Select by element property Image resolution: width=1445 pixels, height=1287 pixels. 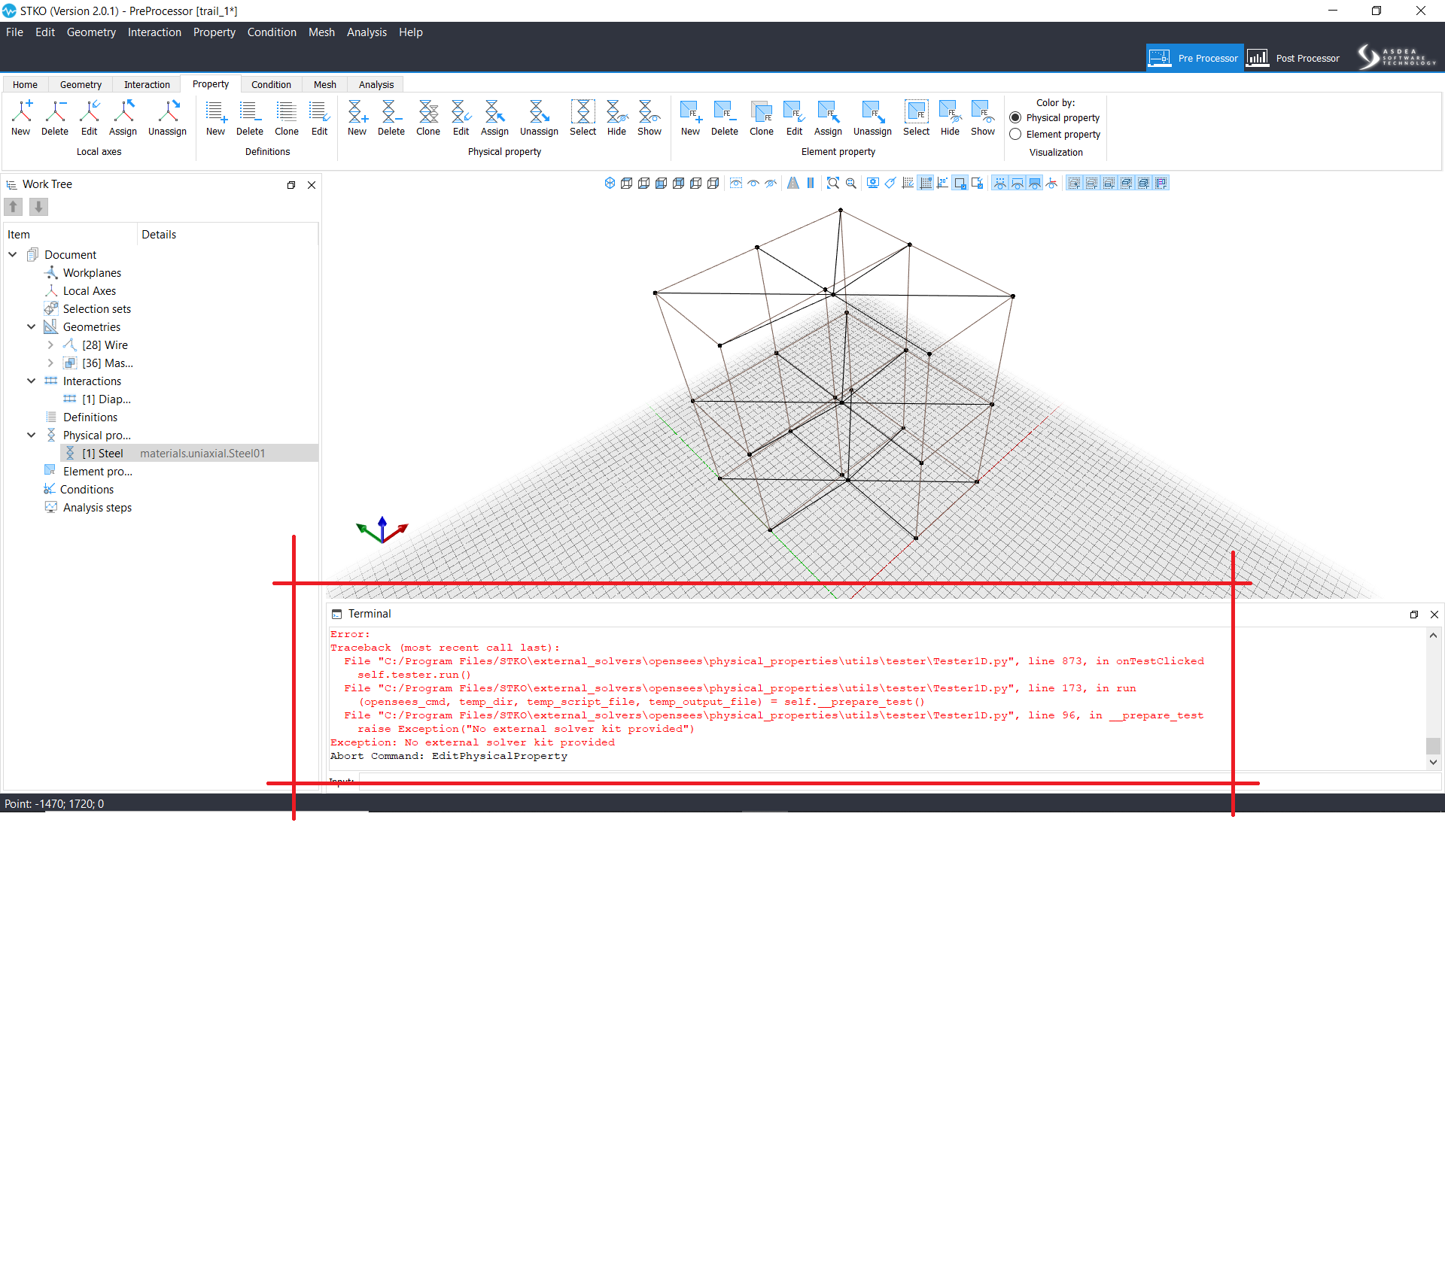(916, 118)
